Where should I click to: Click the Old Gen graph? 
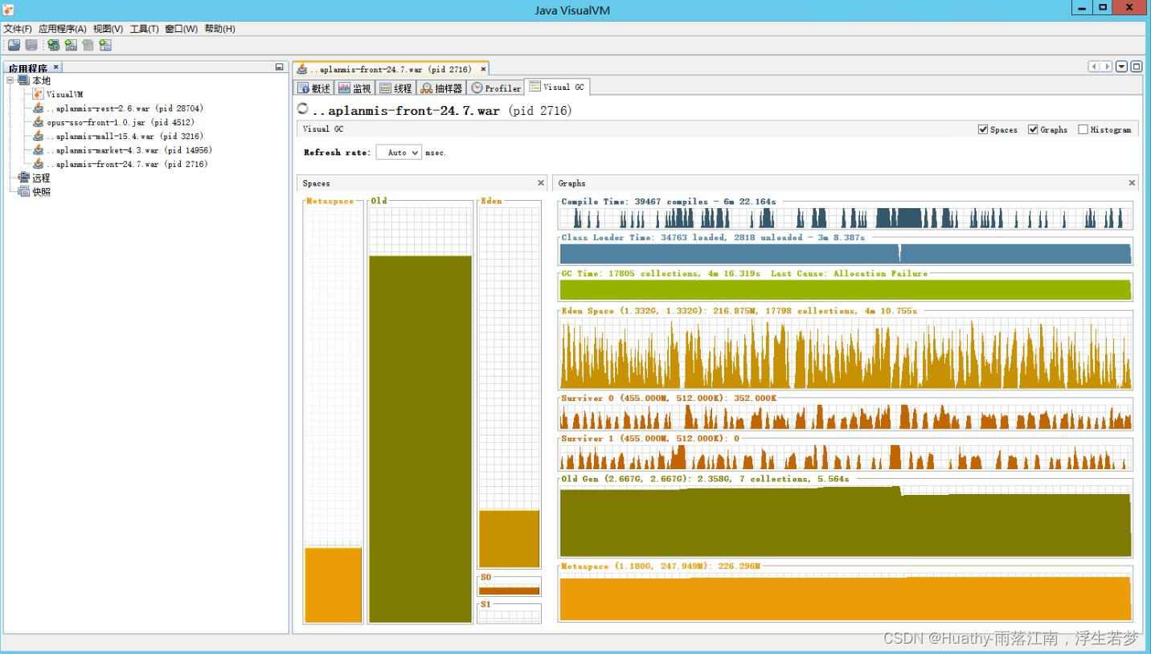[846, 521]
